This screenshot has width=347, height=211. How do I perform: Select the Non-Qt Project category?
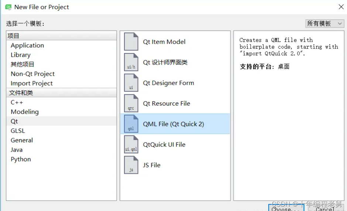(61, 74)
